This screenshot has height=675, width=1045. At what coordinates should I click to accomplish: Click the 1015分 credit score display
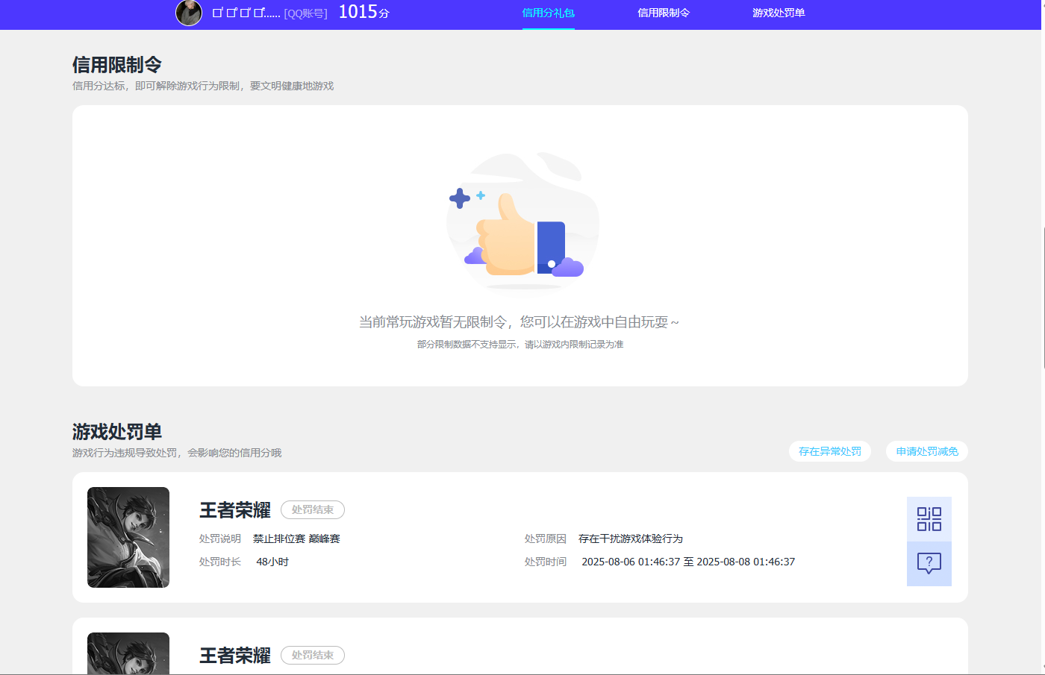click(364, 12)
